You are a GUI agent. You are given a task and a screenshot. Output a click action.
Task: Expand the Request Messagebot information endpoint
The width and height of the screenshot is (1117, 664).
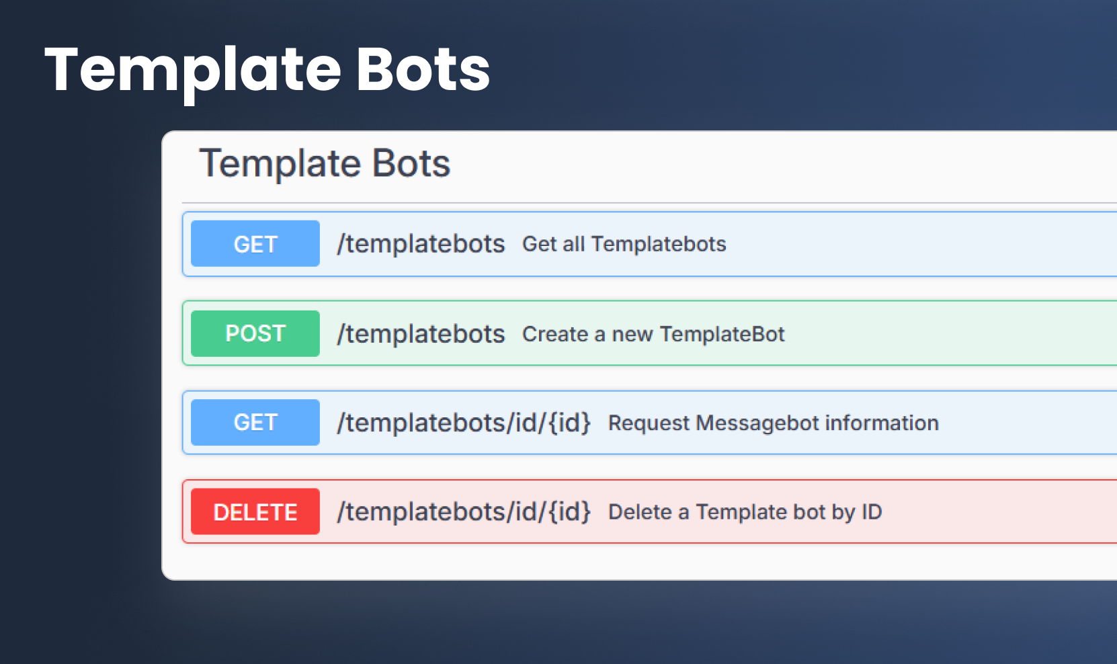[1008, 422]
